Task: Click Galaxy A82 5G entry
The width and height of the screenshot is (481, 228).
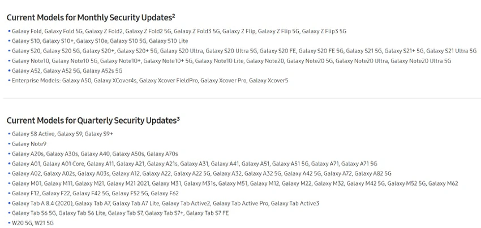Action: pyautogui.click(x=373, y=173)
